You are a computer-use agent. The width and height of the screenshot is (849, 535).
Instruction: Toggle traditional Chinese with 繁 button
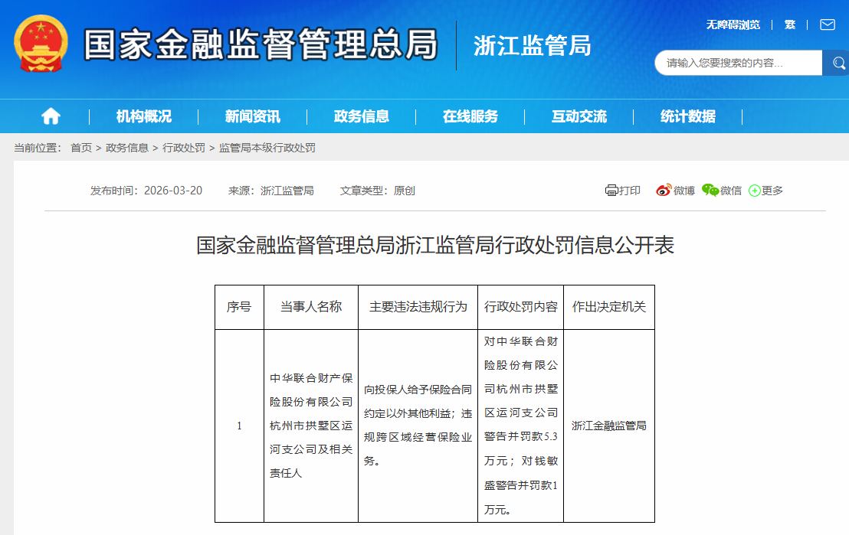point(789,24)
